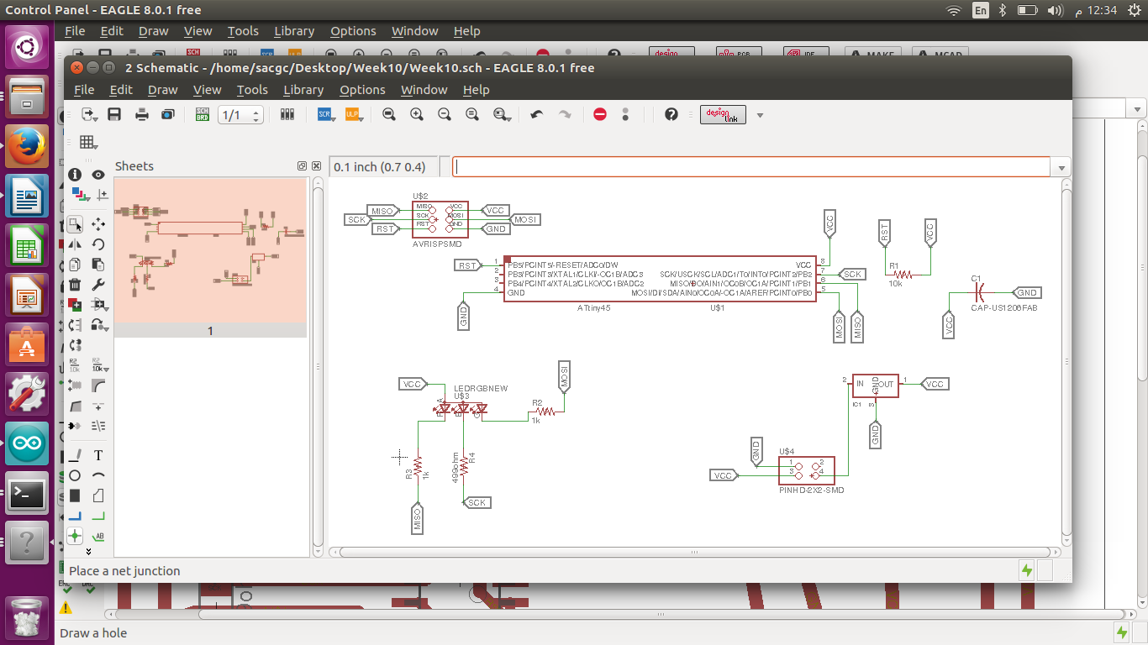Select the Net drawing tool
The width and height of the screenshot is (1148, 645).
click(98, 516)
